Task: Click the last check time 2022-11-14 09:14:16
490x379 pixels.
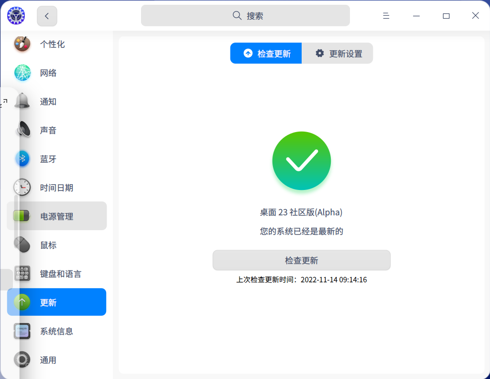Action: coord(334,279)
